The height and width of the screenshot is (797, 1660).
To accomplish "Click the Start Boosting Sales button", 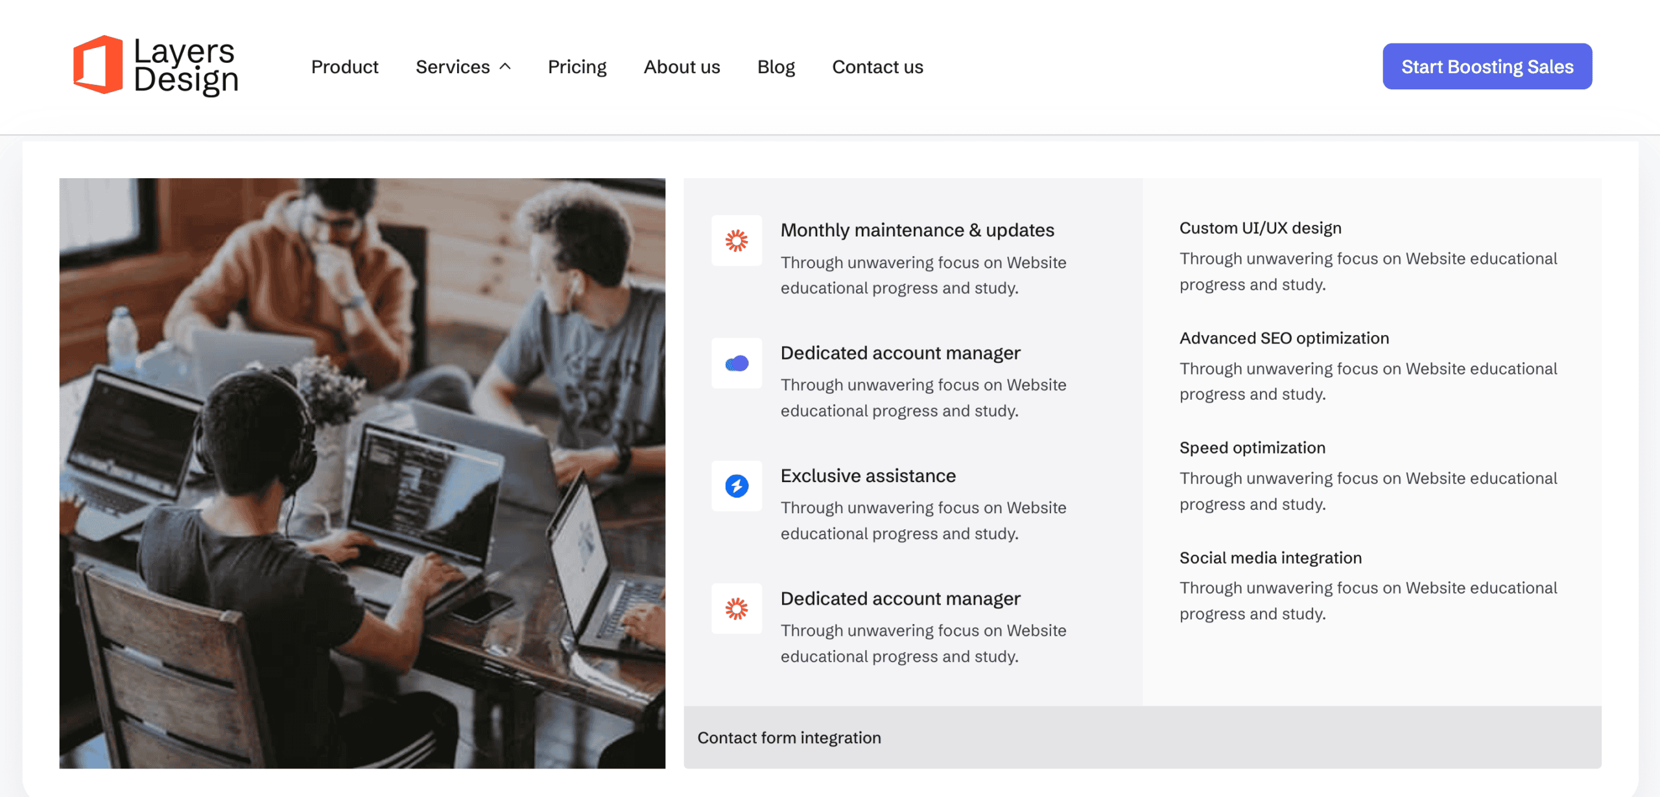I will click(x=1487, y=67).
